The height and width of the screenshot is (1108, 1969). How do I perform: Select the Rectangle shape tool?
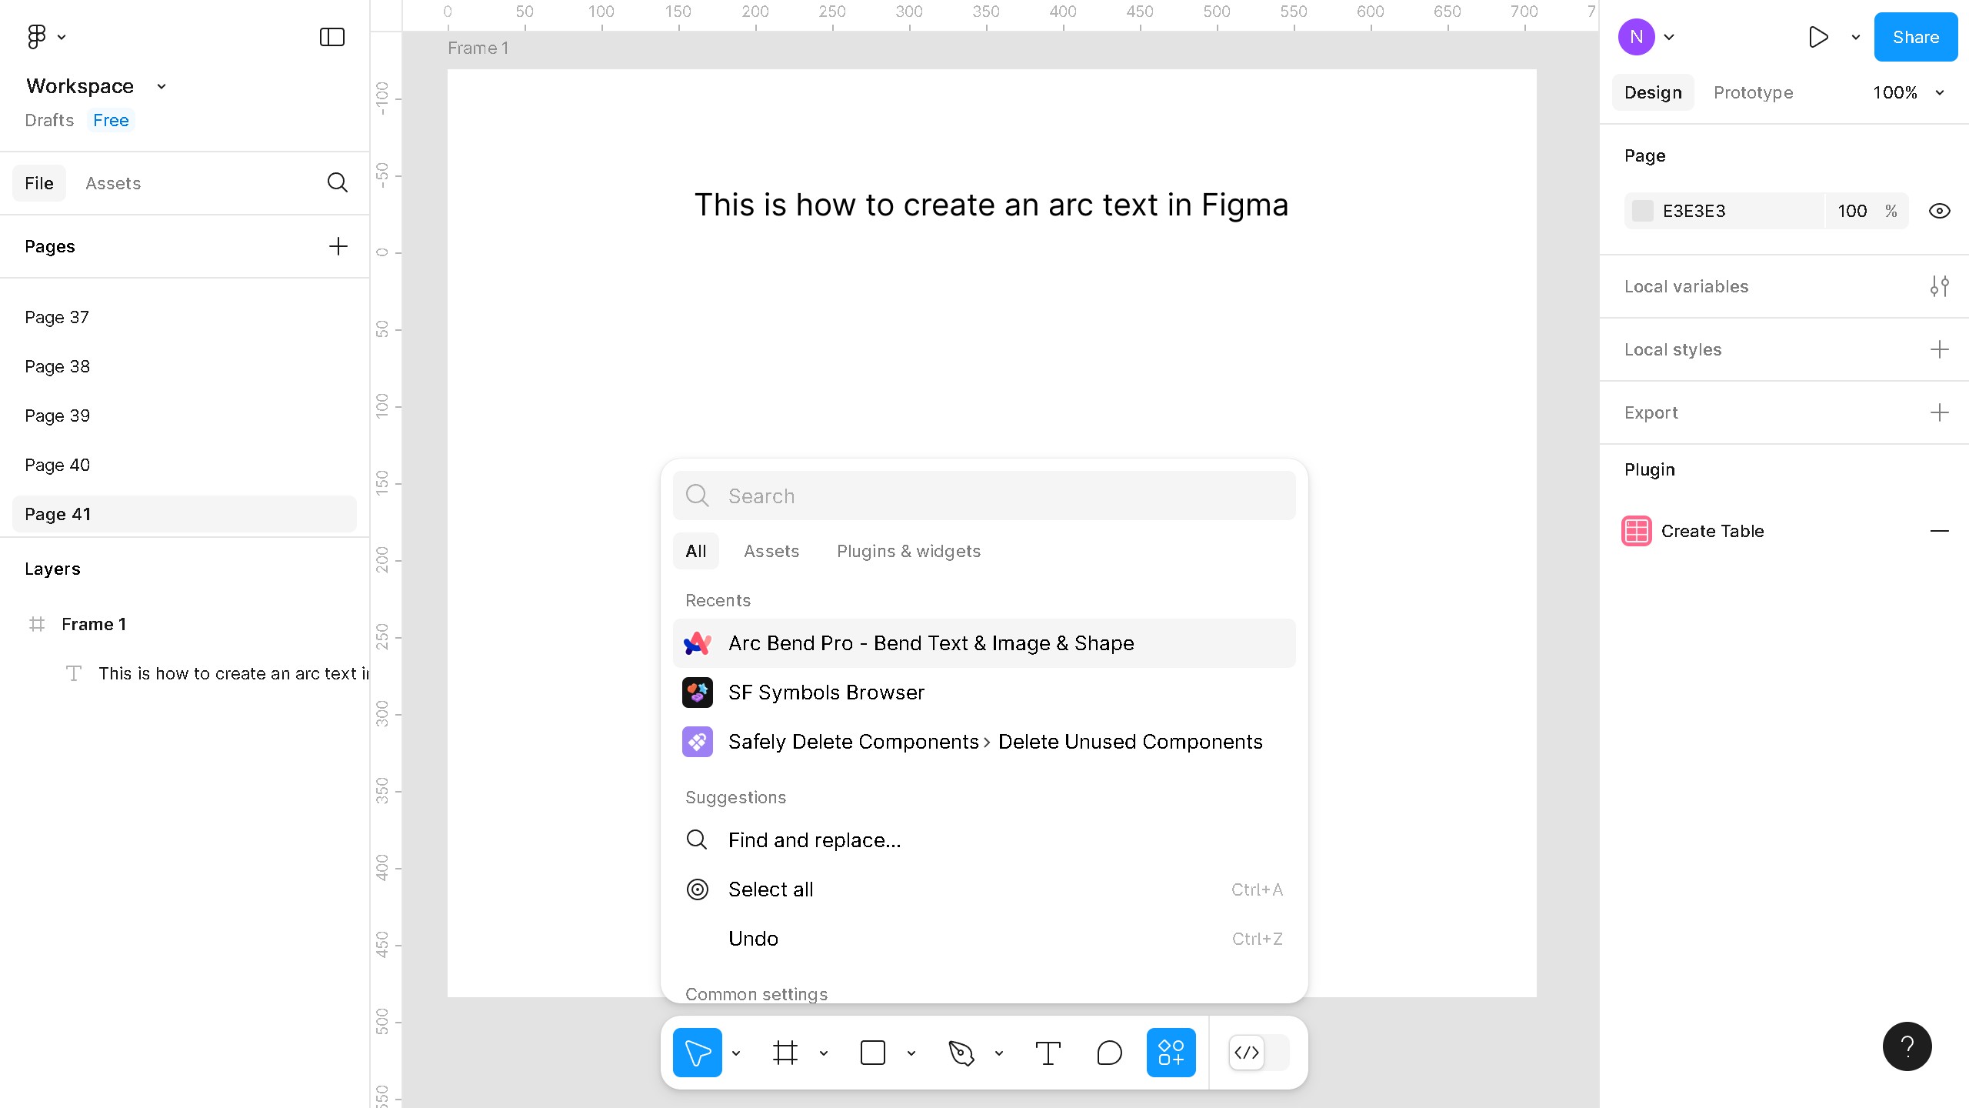click(x=872, y=1052)
